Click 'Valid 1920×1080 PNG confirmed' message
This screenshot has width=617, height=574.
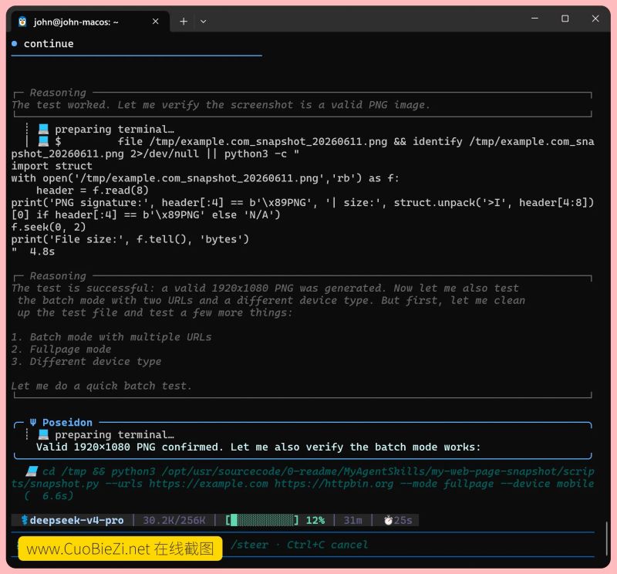pyautogui.click(x=258, y=447)
